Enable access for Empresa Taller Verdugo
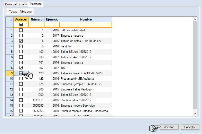202x134 pixels. pyautogui.click(x=21, y=89)
